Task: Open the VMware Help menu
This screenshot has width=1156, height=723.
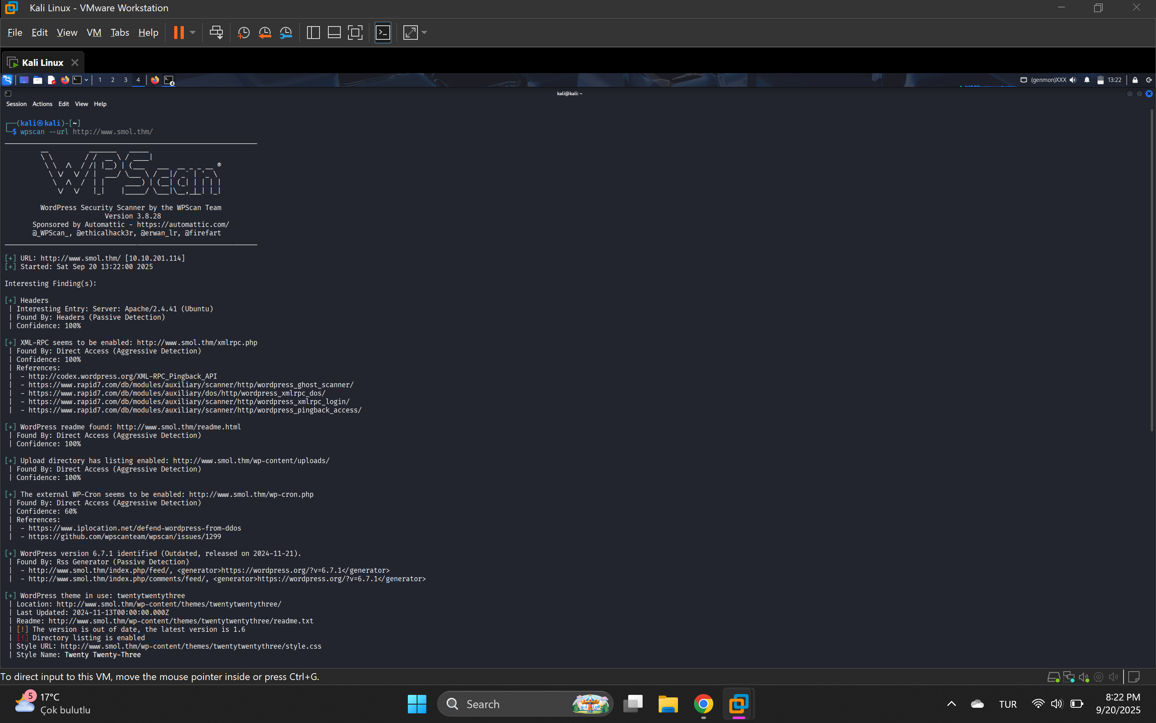Action: (x=148, y=33)
